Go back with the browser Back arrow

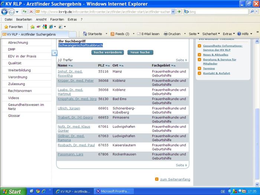(x=4, y=12)
